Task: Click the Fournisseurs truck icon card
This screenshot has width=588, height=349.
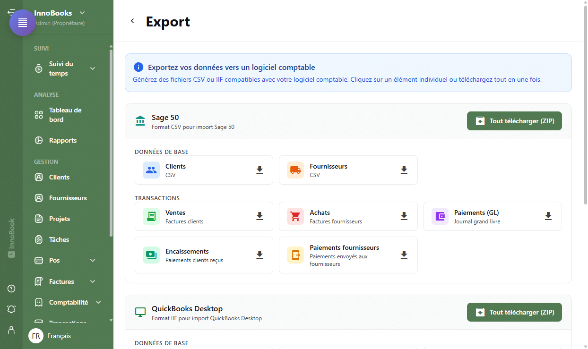Action: tap(295, 170)
